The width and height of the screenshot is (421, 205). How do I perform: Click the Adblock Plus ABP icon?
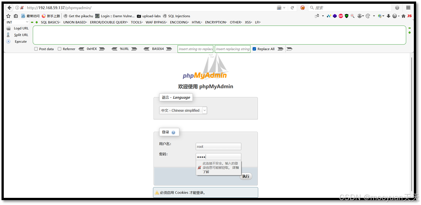click(x=341, y=16)
